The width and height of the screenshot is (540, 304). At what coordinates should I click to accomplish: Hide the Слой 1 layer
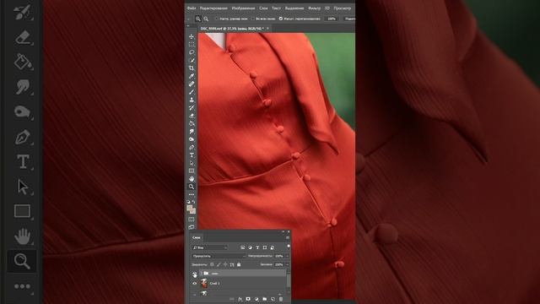coord(195,284)
